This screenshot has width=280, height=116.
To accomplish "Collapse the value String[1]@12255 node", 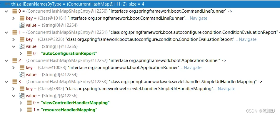I will (x=14, y=46).
